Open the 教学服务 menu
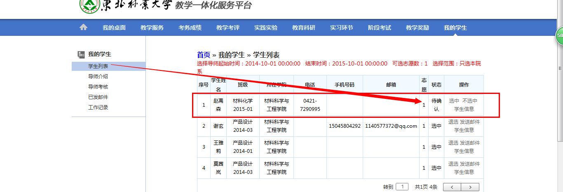 coord(152,28)
